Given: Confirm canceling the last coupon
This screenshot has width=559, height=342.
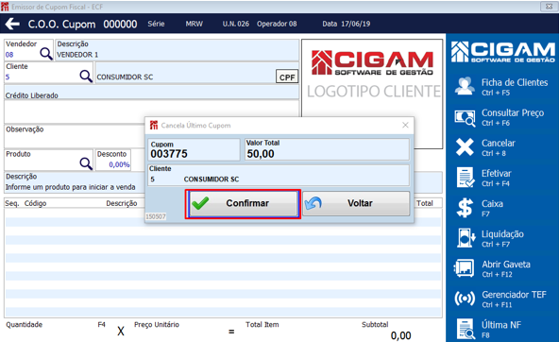Looking at the screenshot, I should (243, 203).
